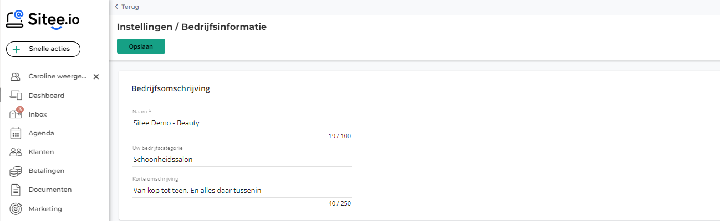Click the plus icon in Snelle acties
720x221 pixels.
pyautogui.click(x=16, y=49)
